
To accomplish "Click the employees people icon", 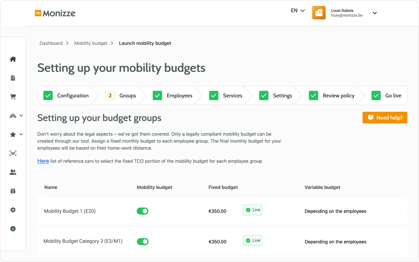I will click(13, 172).
